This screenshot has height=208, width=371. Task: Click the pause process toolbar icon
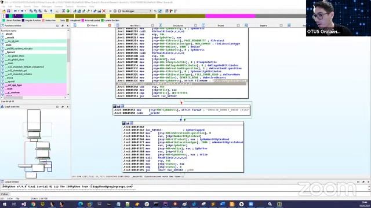[115, 11]
